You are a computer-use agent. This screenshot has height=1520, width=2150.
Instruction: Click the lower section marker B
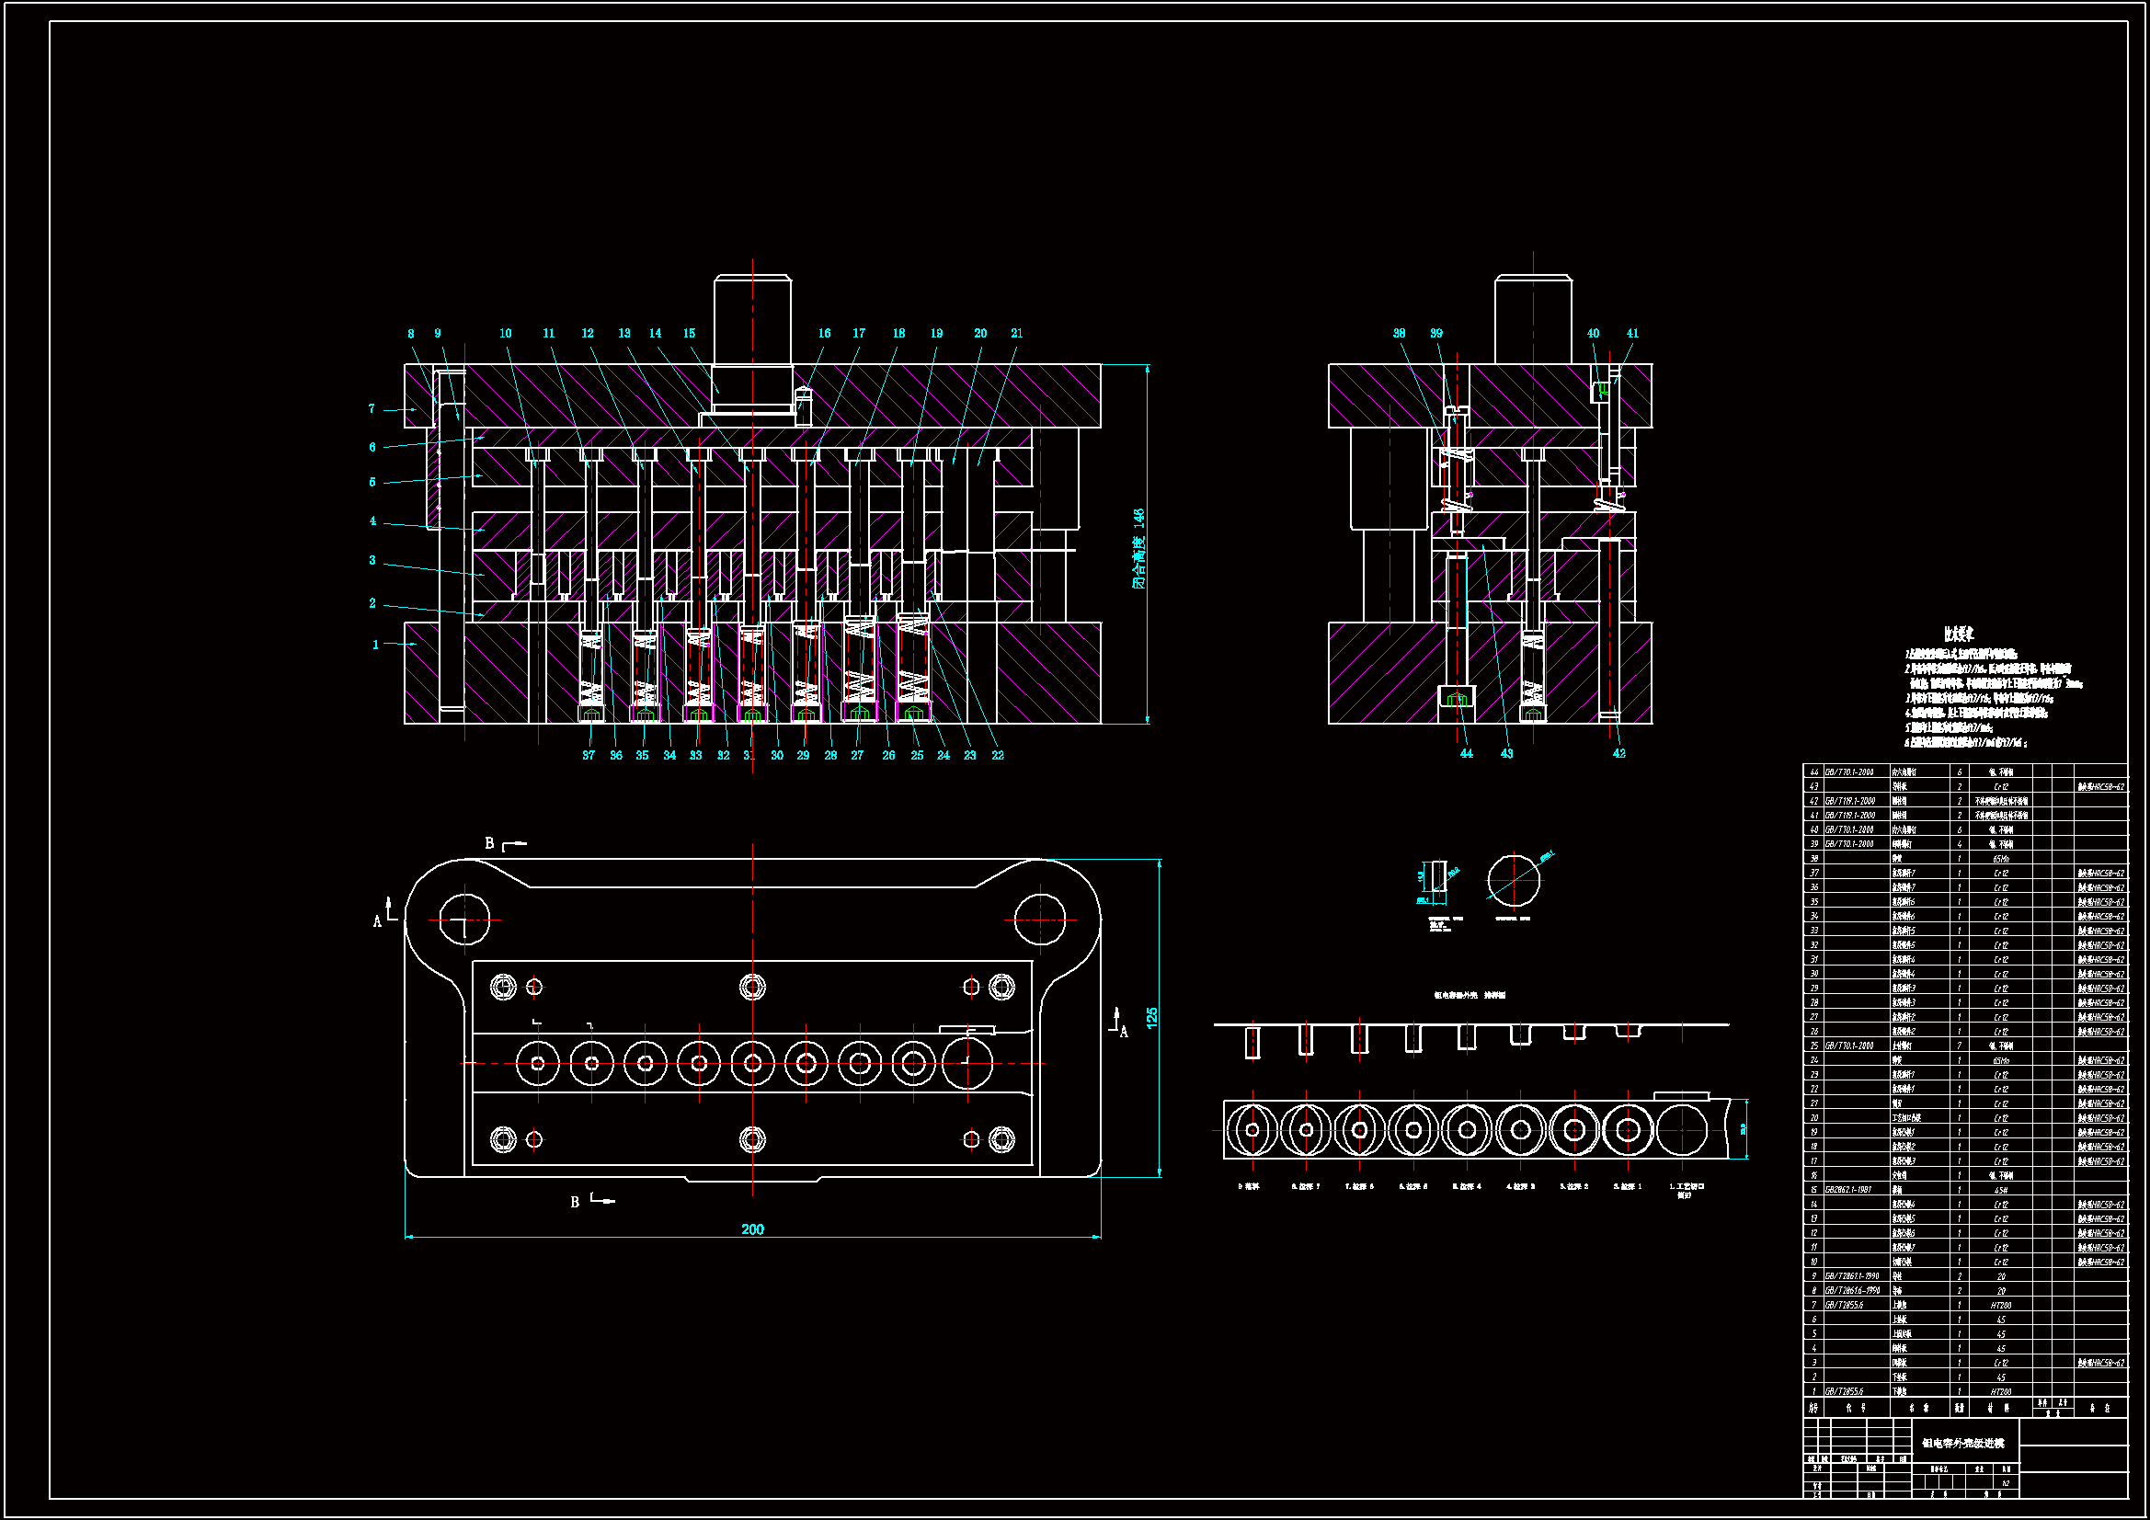pos(575,1202)
